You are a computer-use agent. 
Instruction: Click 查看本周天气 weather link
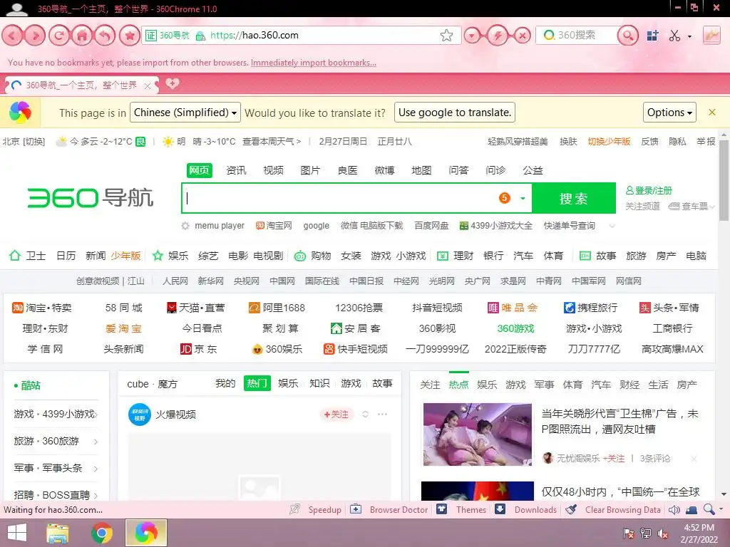tap(272, 142)
